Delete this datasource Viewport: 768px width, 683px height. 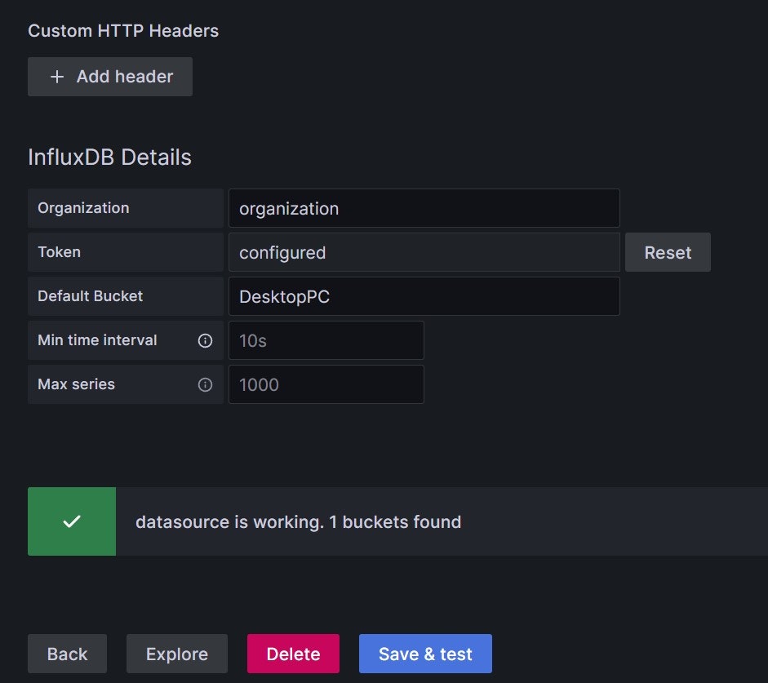coord(293,654)
